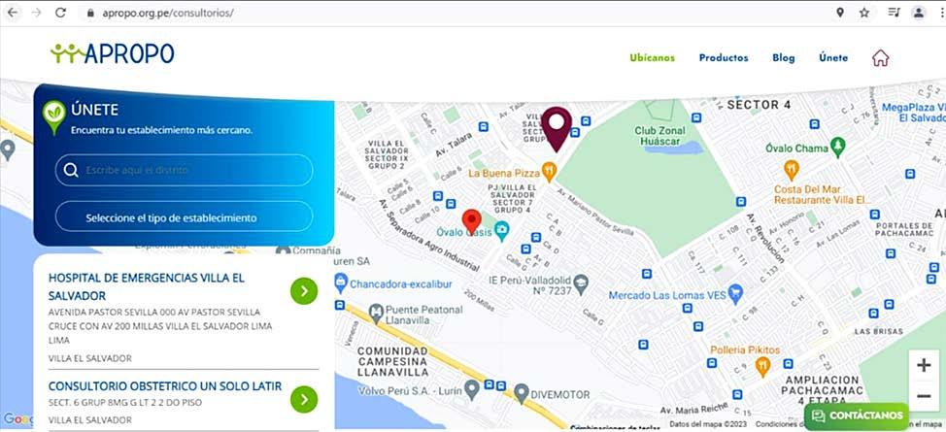Image resolution: width=946 pixels, height=432 pixels.
Task: Bookmark this page with the star icon
Action: pyautogui.click(x=864, y=13)
